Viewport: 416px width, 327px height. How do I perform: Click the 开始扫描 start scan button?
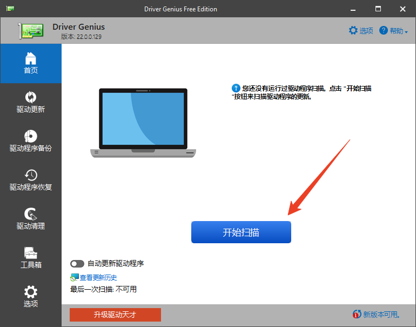pos(241,232)
